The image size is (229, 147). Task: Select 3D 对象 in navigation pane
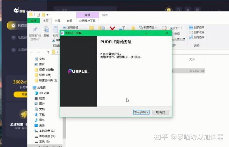(x=42, y=93)
